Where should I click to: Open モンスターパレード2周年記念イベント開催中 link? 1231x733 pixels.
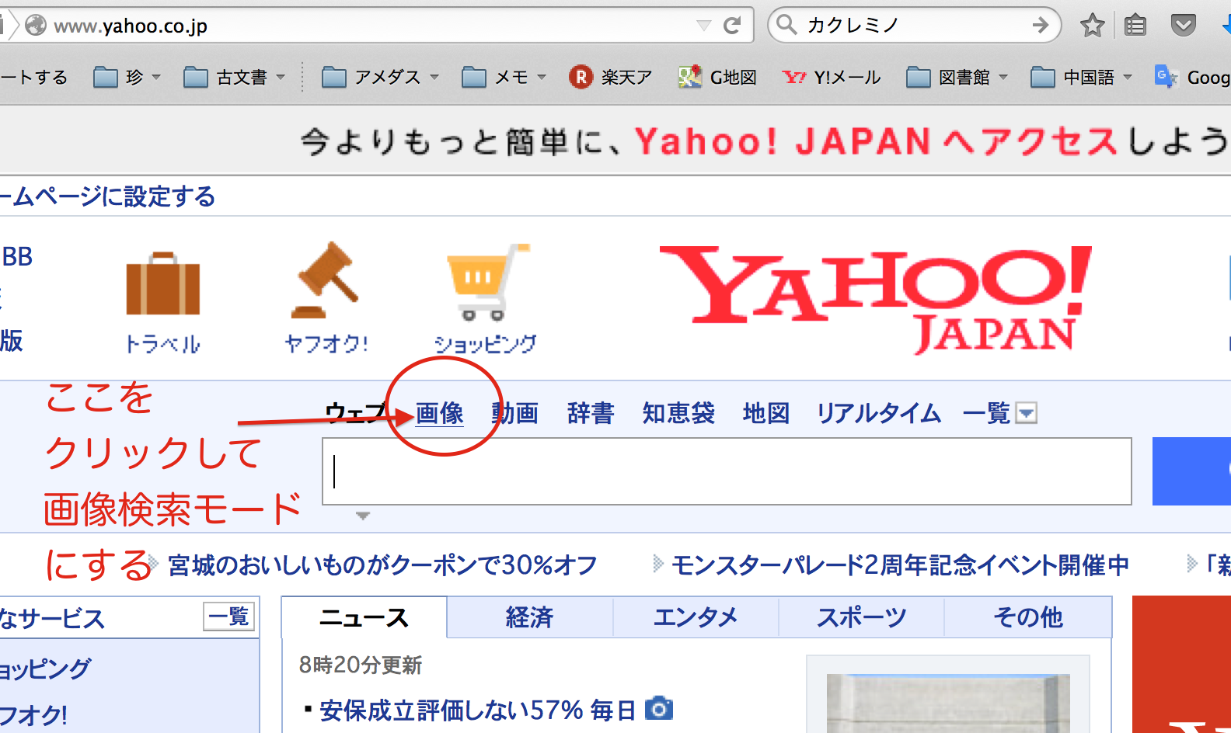pos(900,565)
